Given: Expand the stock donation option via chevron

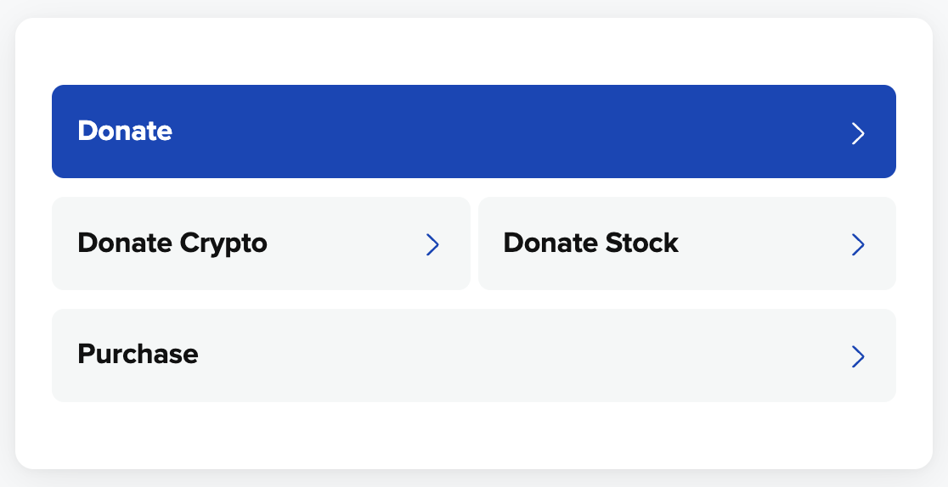Looking at the screenshot, I should 858,245.
